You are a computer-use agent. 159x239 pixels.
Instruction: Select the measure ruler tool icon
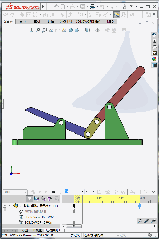coord(116,15)
